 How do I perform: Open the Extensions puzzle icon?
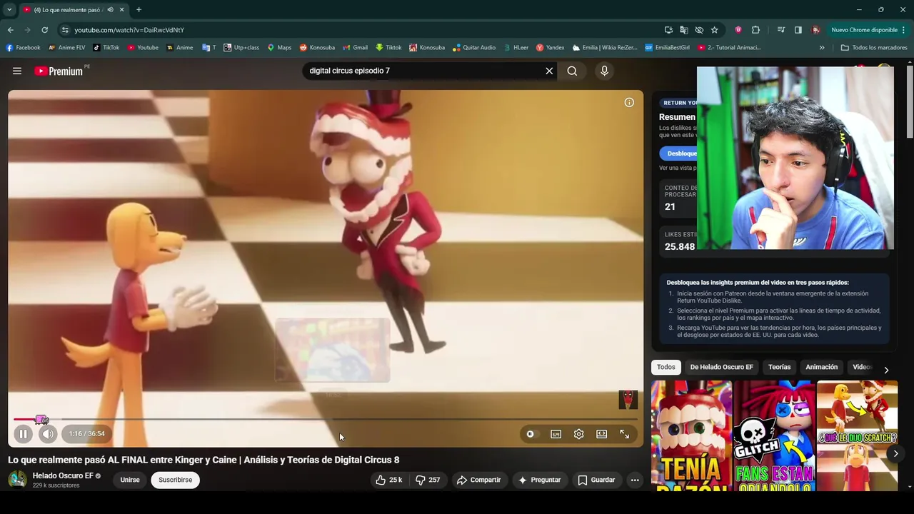tap(755, 30)
